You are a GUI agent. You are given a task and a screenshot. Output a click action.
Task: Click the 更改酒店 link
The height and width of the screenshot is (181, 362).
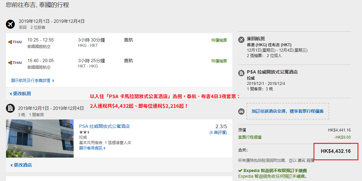coord(21,165)
